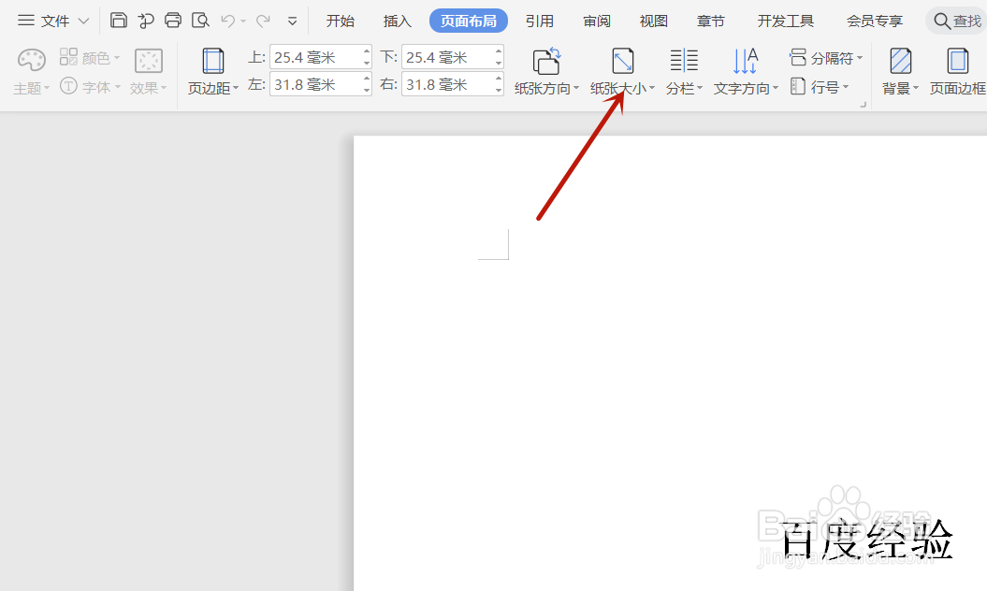Screen dimensions: 987x591
Task: Open the 分栏 columns dropdown
Action: 684,72
